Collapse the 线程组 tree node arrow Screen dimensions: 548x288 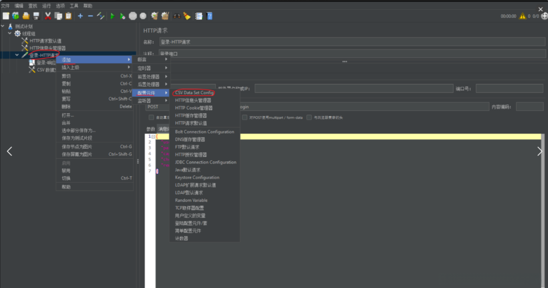[10, 33]
